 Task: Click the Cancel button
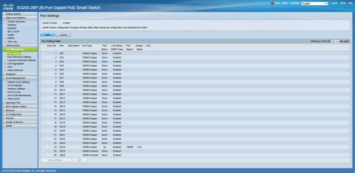click(x=63, y=35)
